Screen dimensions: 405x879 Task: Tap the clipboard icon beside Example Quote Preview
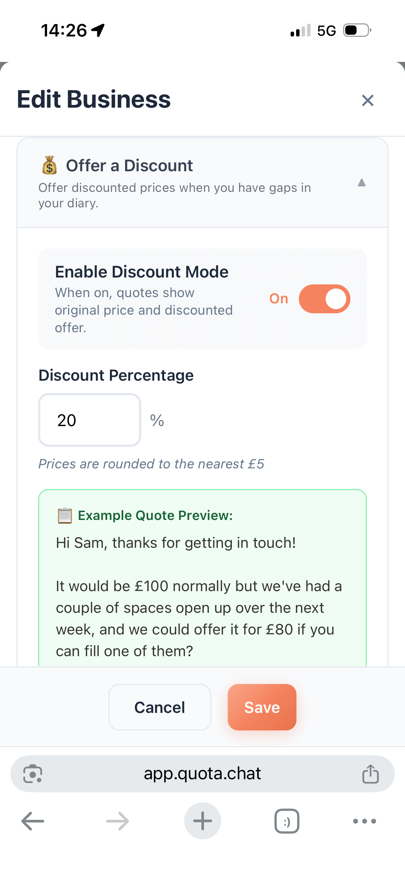click(x=65, y=515)
